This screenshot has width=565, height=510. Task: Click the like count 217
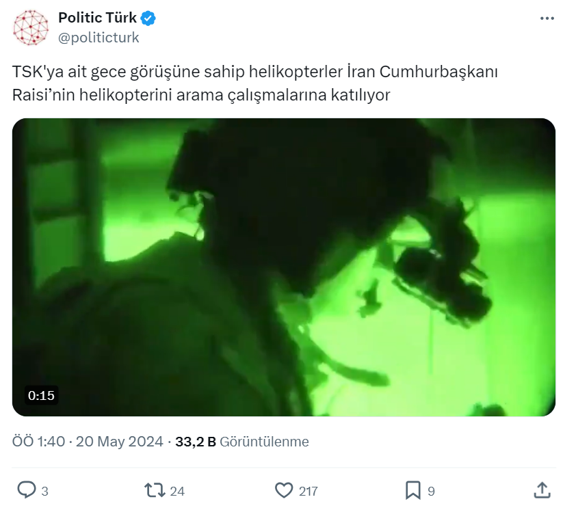pyautogui.click(x=308, y=492)
